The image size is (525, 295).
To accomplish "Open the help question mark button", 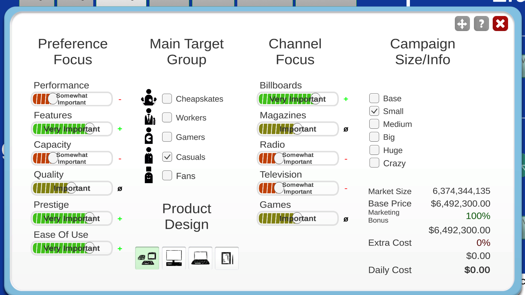I will coord(481,24).
